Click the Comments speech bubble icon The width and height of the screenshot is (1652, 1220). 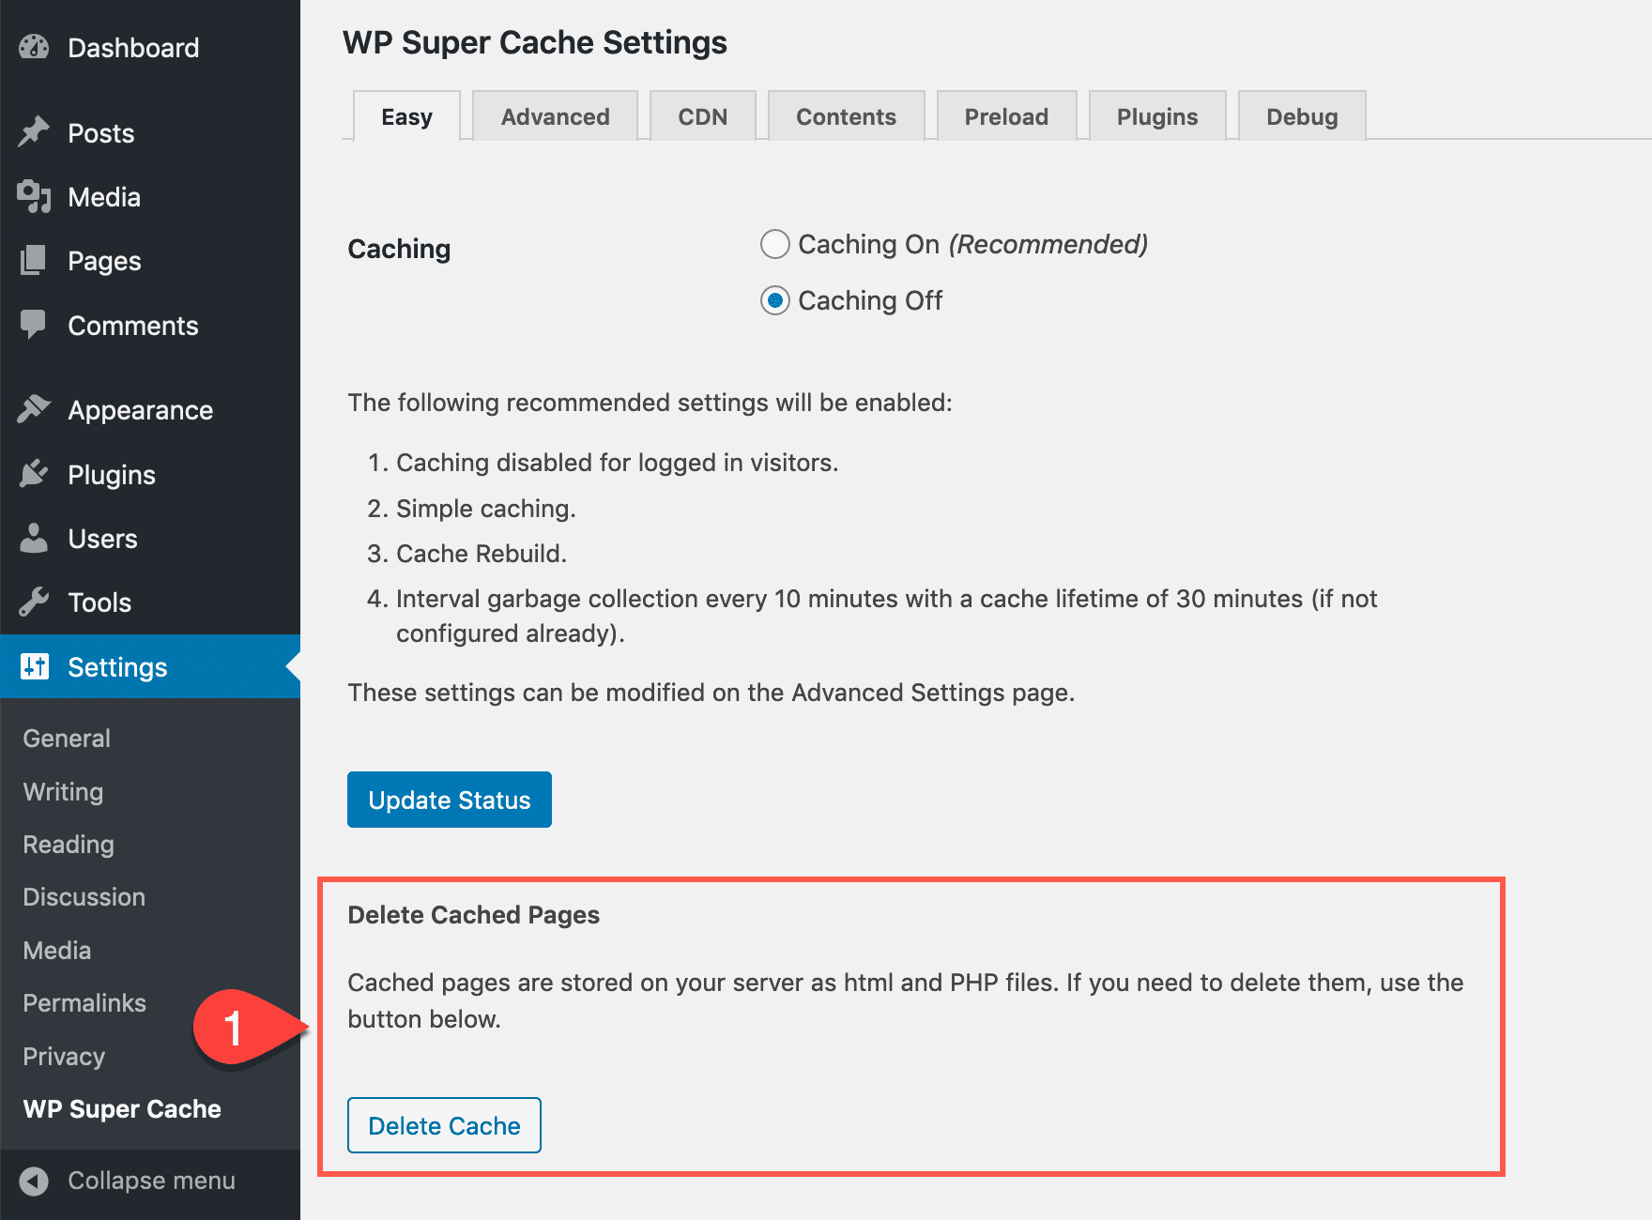click(x=33, y=325)
